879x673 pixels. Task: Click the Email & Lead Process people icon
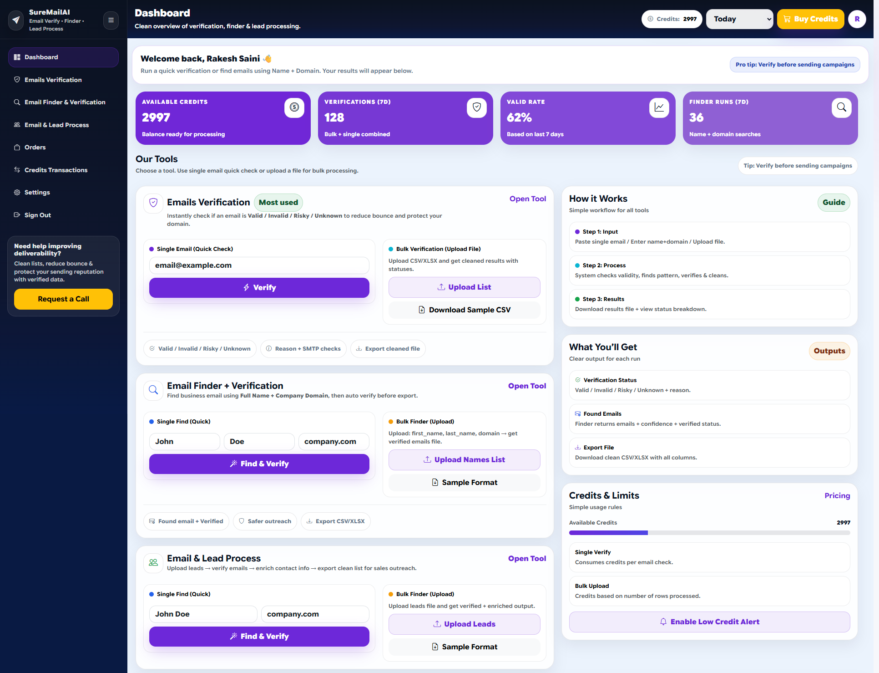tap(153, 563)
